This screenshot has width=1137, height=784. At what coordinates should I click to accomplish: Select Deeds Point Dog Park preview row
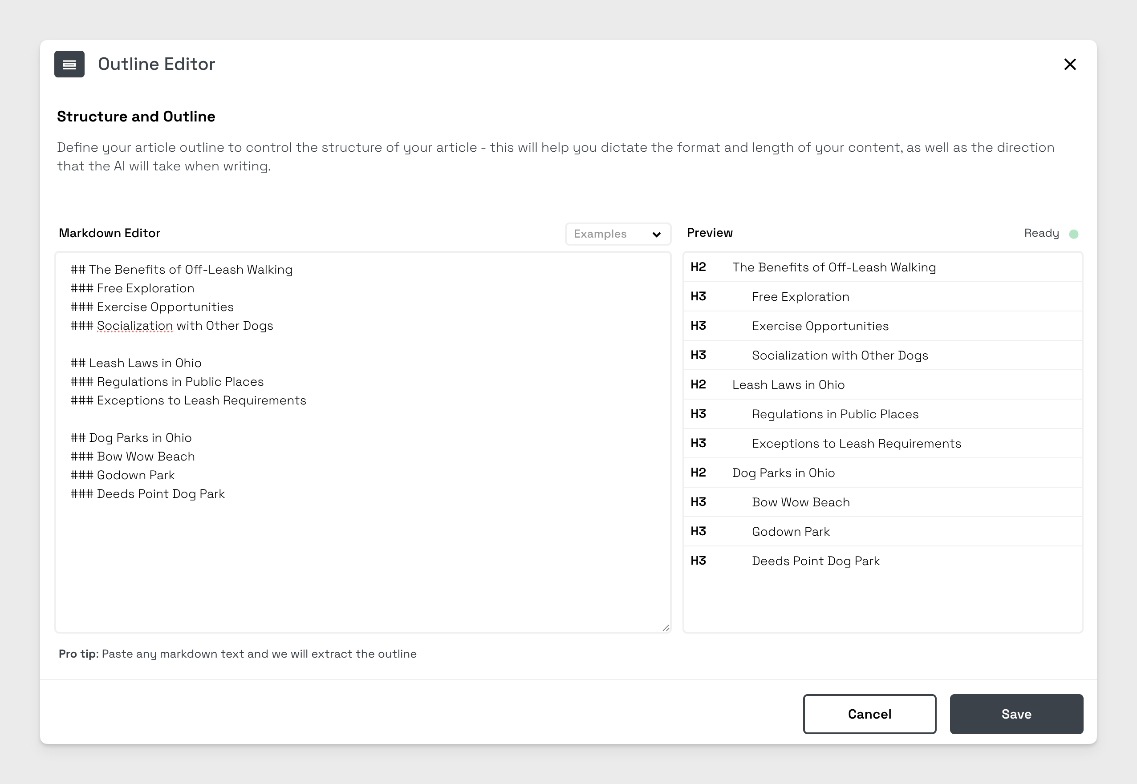(815, 561)
